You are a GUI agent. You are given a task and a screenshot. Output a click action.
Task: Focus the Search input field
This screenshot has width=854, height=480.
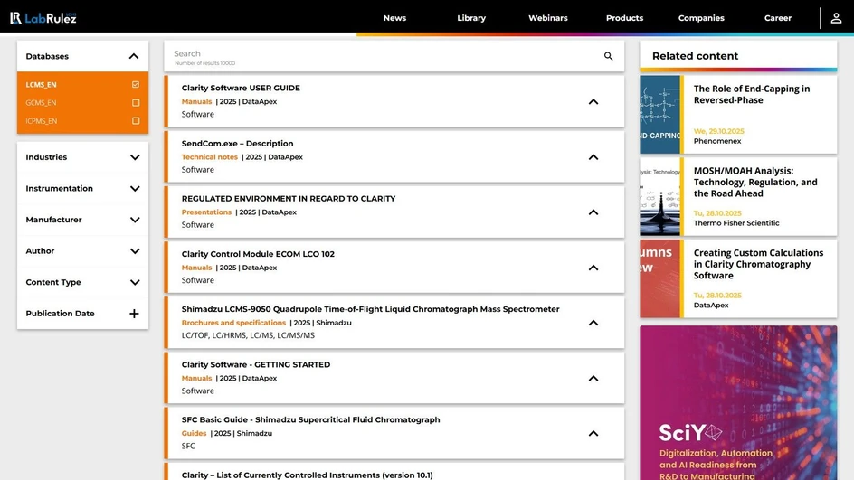[x=380, y=56]
